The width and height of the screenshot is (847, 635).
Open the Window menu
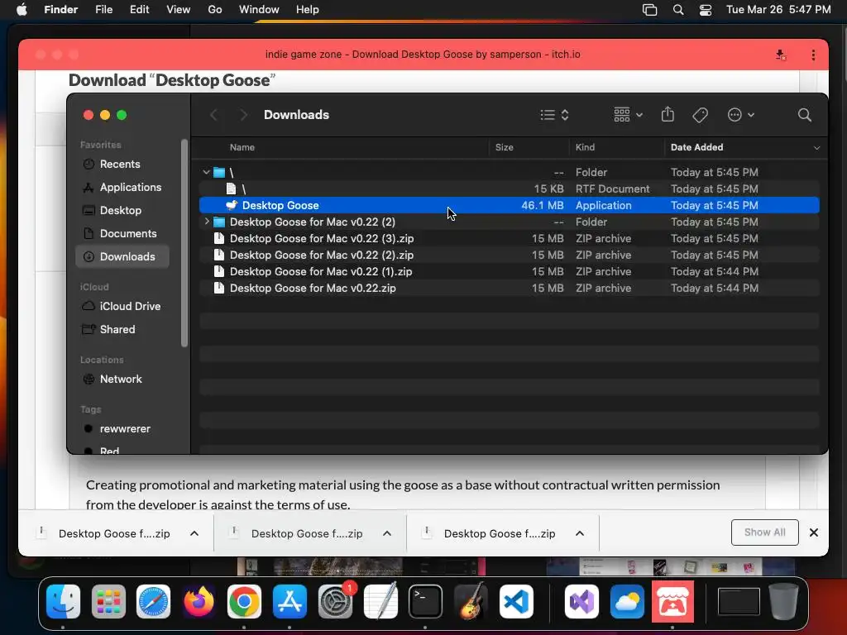[x=259, y=10]
